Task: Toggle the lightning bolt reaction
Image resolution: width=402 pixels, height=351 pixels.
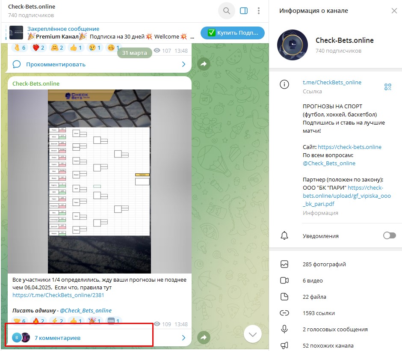Action: click(x=57, y=321)
